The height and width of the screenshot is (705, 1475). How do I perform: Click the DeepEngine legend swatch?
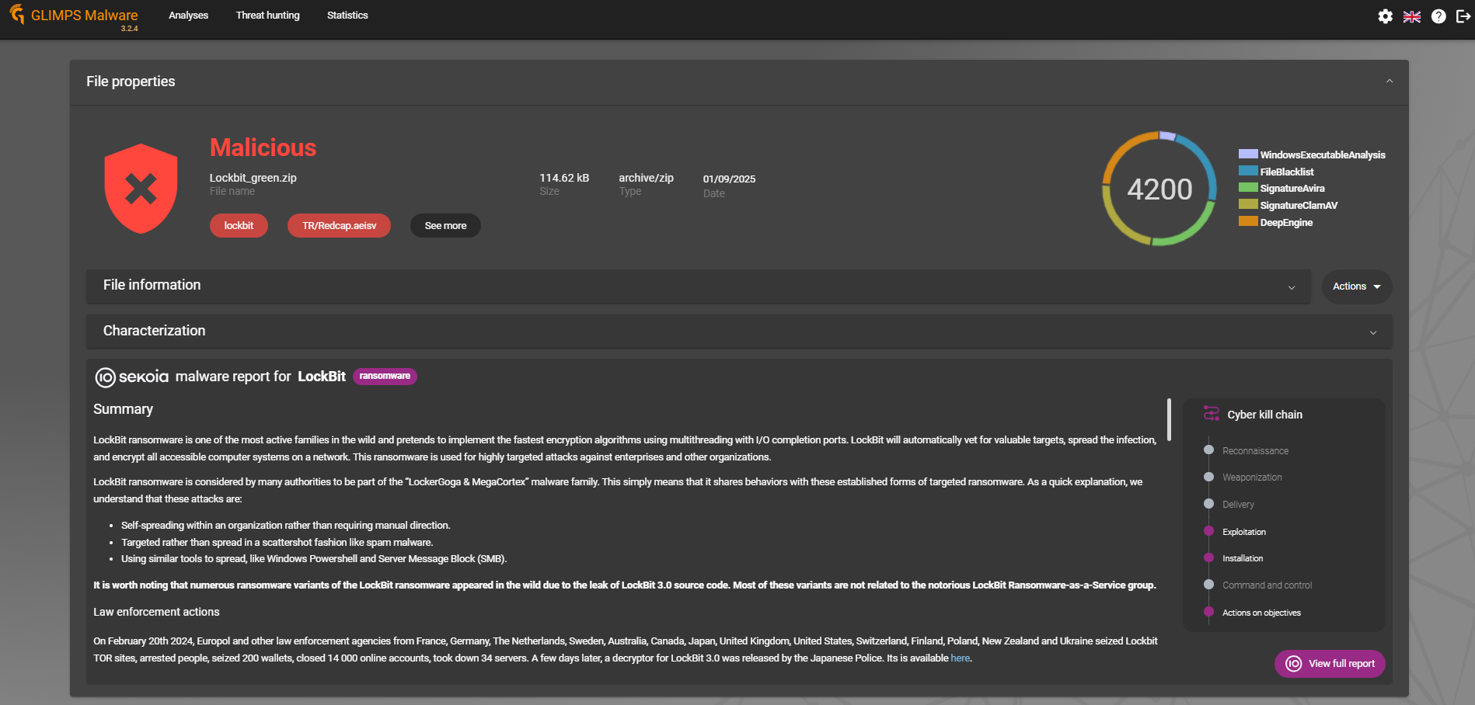click(x=1248, y=221)
